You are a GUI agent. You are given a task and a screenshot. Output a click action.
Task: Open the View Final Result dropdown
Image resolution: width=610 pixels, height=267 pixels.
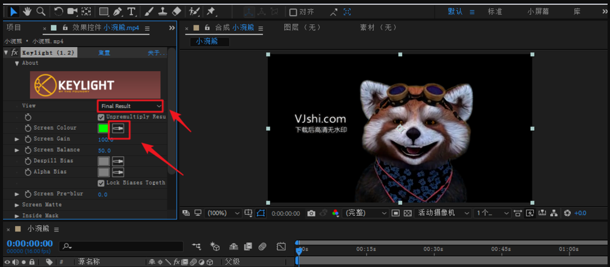tap(130, 106)
